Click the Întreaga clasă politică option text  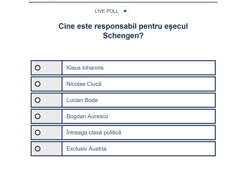[94, 133]
